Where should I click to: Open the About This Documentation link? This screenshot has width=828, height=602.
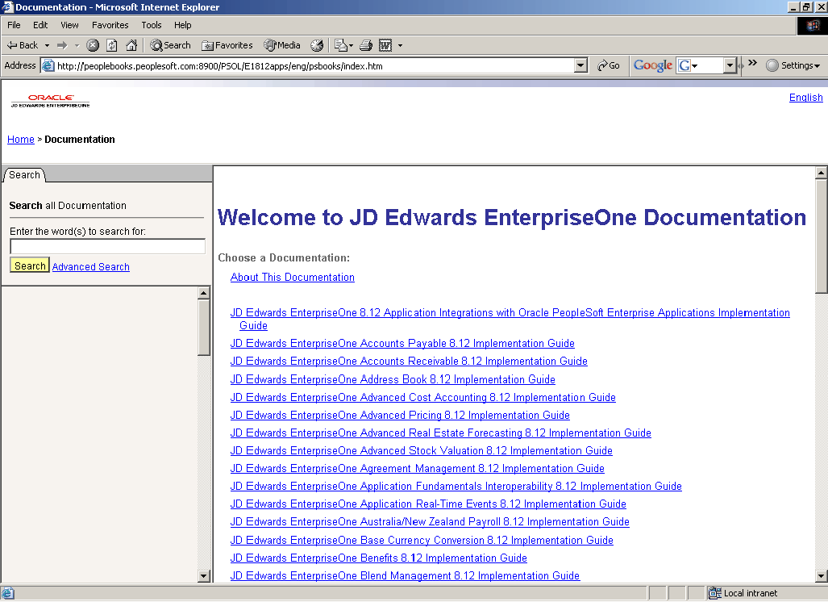(293, 278)
